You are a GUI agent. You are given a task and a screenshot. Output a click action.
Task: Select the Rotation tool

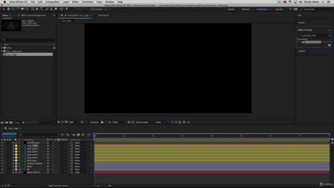(18, 9)
